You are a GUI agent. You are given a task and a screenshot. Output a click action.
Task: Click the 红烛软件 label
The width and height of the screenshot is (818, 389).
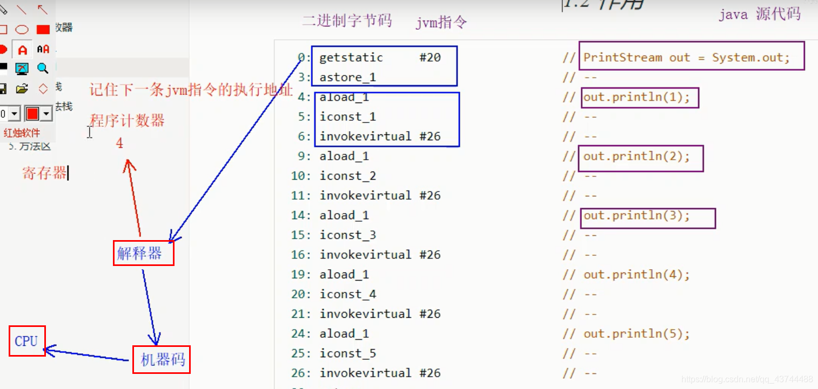tap(22, 133)
